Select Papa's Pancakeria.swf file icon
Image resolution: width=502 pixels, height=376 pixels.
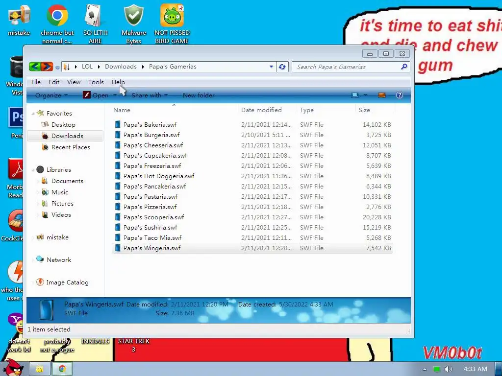point(118,186)
